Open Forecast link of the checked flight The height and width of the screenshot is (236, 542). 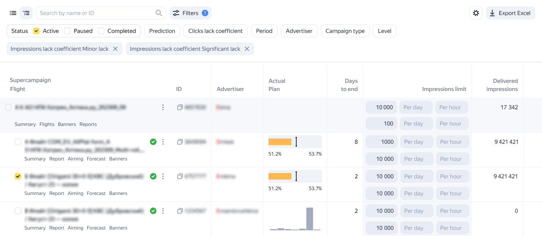[x=96, y=193]
